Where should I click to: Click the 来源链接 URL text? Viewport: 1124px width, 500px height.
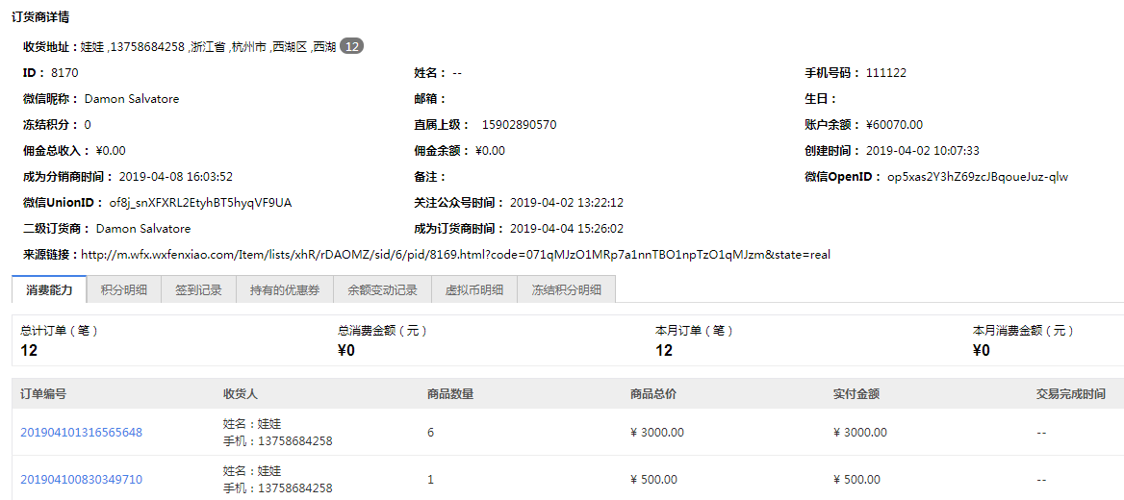455,255
